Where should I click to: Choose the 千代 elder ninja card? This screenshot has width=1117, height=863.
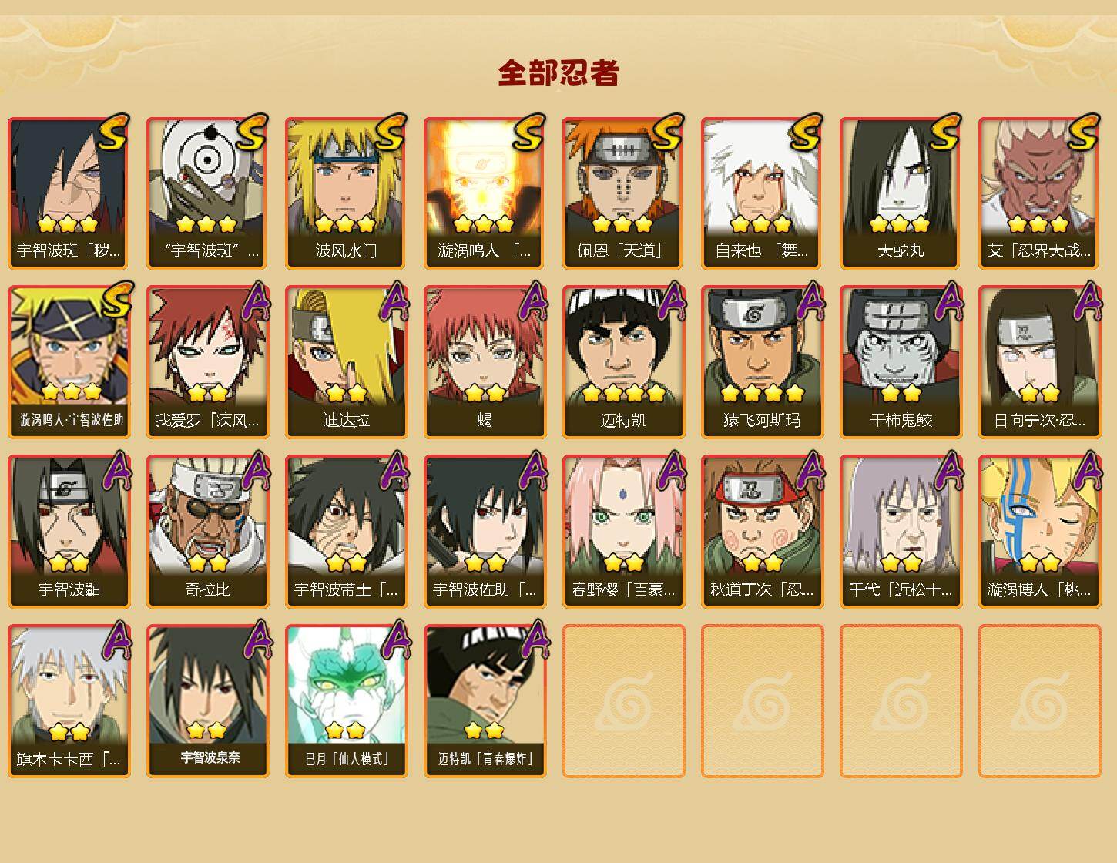tap(901, 532)
